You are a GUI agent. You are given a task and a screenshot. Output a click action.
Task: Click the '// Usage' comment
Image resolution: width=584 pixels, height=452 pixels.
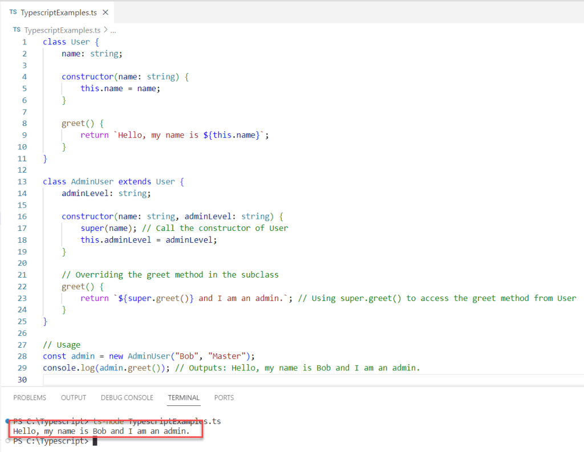(x=62, y=345)
